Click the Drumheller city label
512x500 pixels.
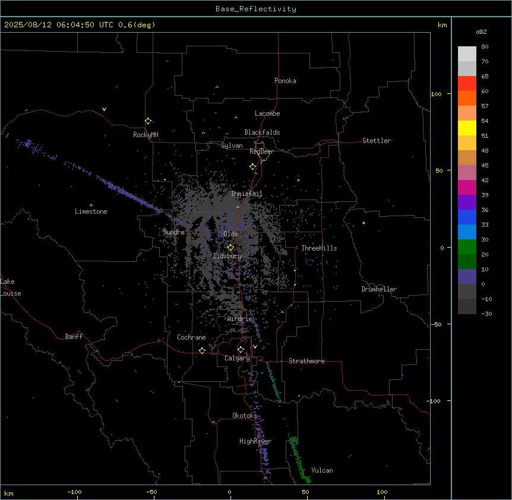pos(379,289)
